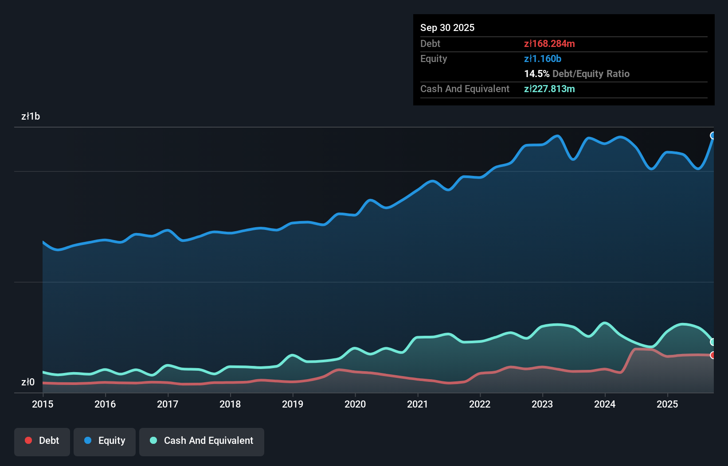Select the 2020 year label

point(355,404)
